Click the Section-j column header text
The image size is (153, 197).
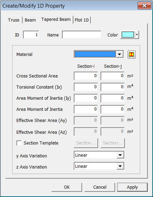[x=113, y=66]
